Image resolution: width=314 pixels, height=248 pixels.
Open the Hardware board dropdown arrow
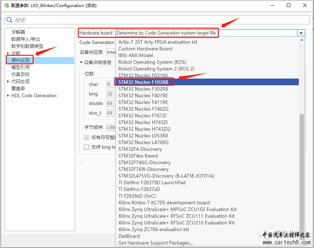pyautogui.click(x=301, y=33)
